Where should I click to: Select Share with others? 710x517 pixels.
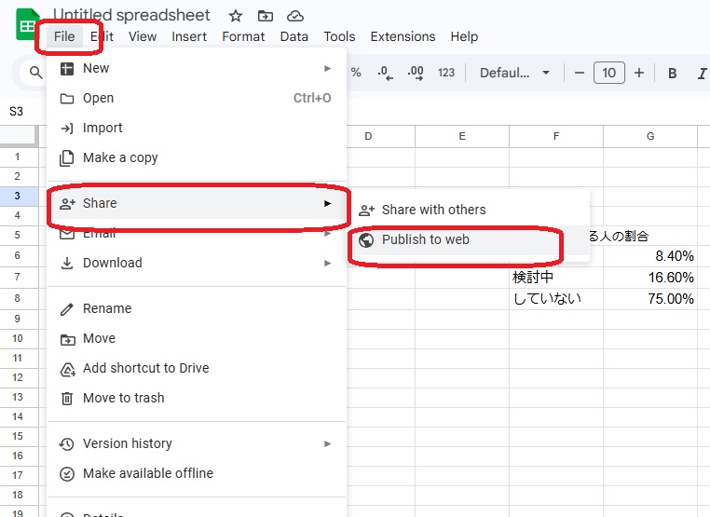pos(469,210)
